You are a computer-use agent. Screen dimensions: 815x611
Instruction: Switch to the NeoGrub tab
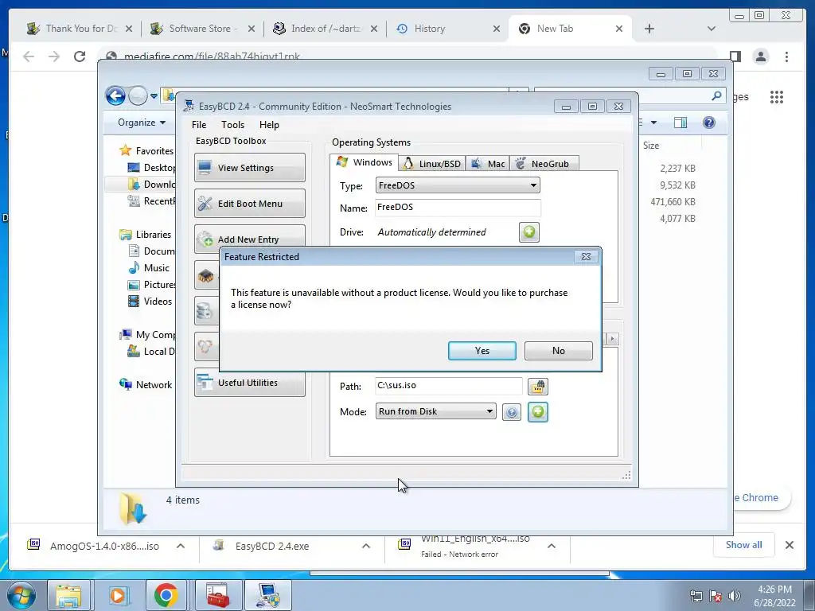[x=544, y=164]
